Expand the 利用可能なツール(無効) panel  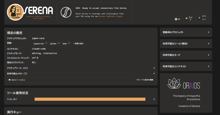pos(186,44)
